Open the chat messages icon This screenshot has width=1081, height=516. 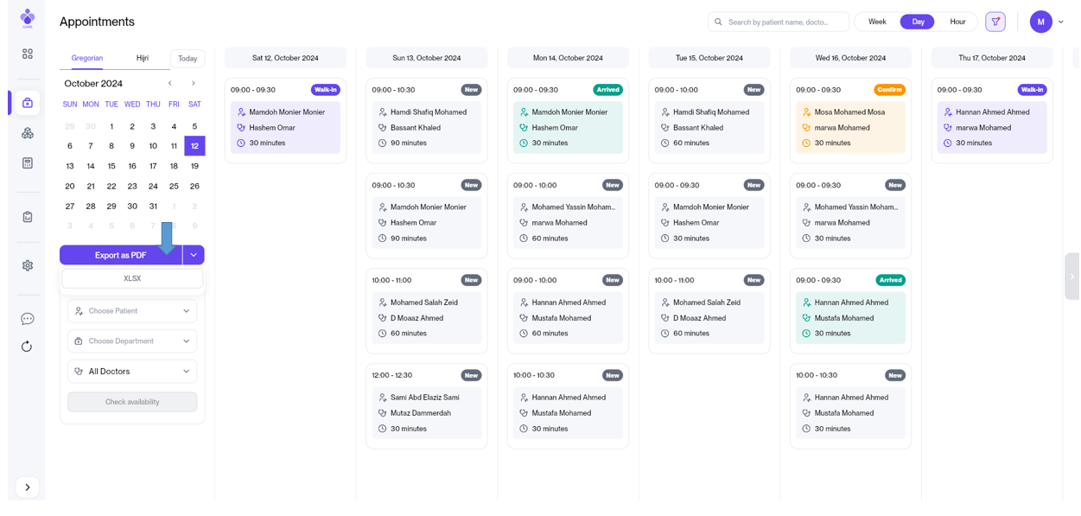point(28,319)
